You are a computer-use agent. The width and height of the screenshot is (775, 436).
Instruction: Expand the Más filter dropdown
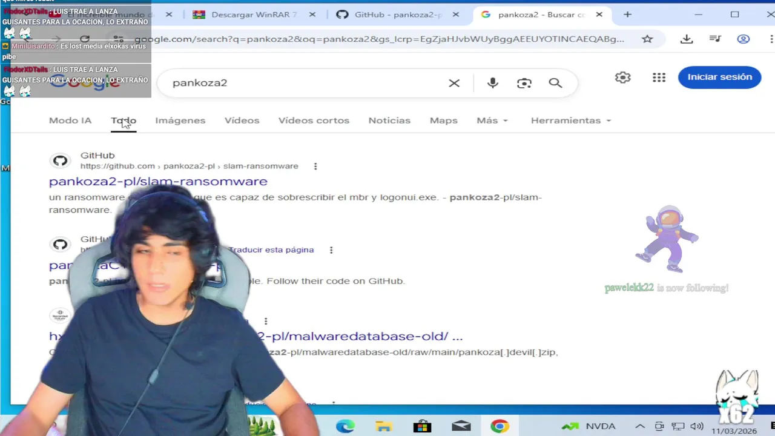(x=492, y=121)
